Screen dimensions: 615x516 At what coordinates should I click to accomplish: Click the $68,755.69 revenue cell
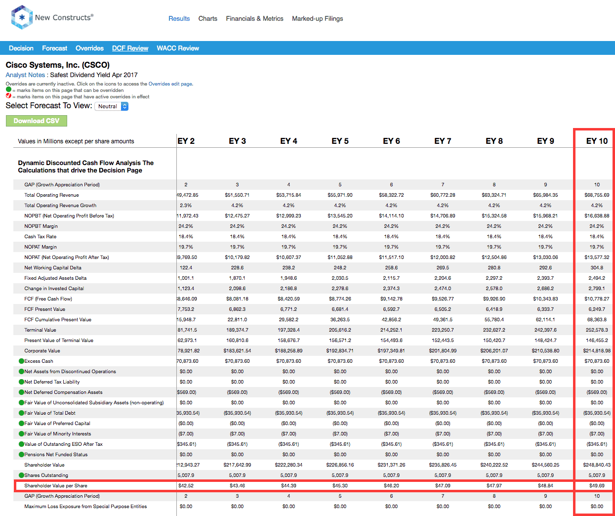pyautogui.click(x=597, y=195)
